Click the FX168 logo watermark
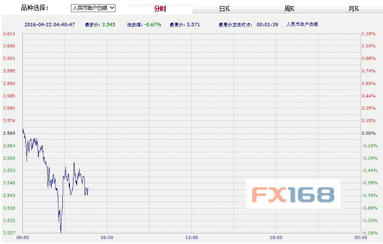This screenshot has height=244, width=383. pos(293,194)
